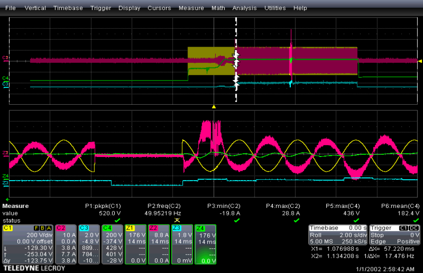
Task: Click the P4 green status checkmark
Action: pos(296,221)
